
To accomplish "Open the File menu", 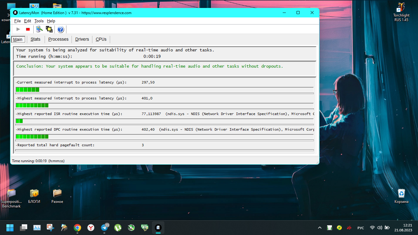I will [17, 21].
